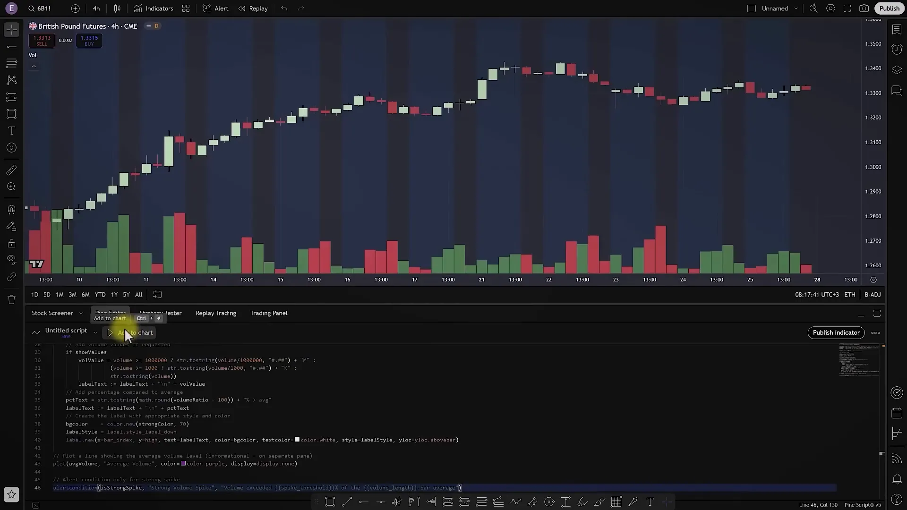This screenshot has width=907, height=510.
Task: Switch to the Replay Trading tab
Action: tap(216, 313)
